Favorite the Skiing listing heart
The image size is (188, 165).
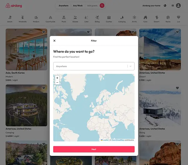pos(177,88)
